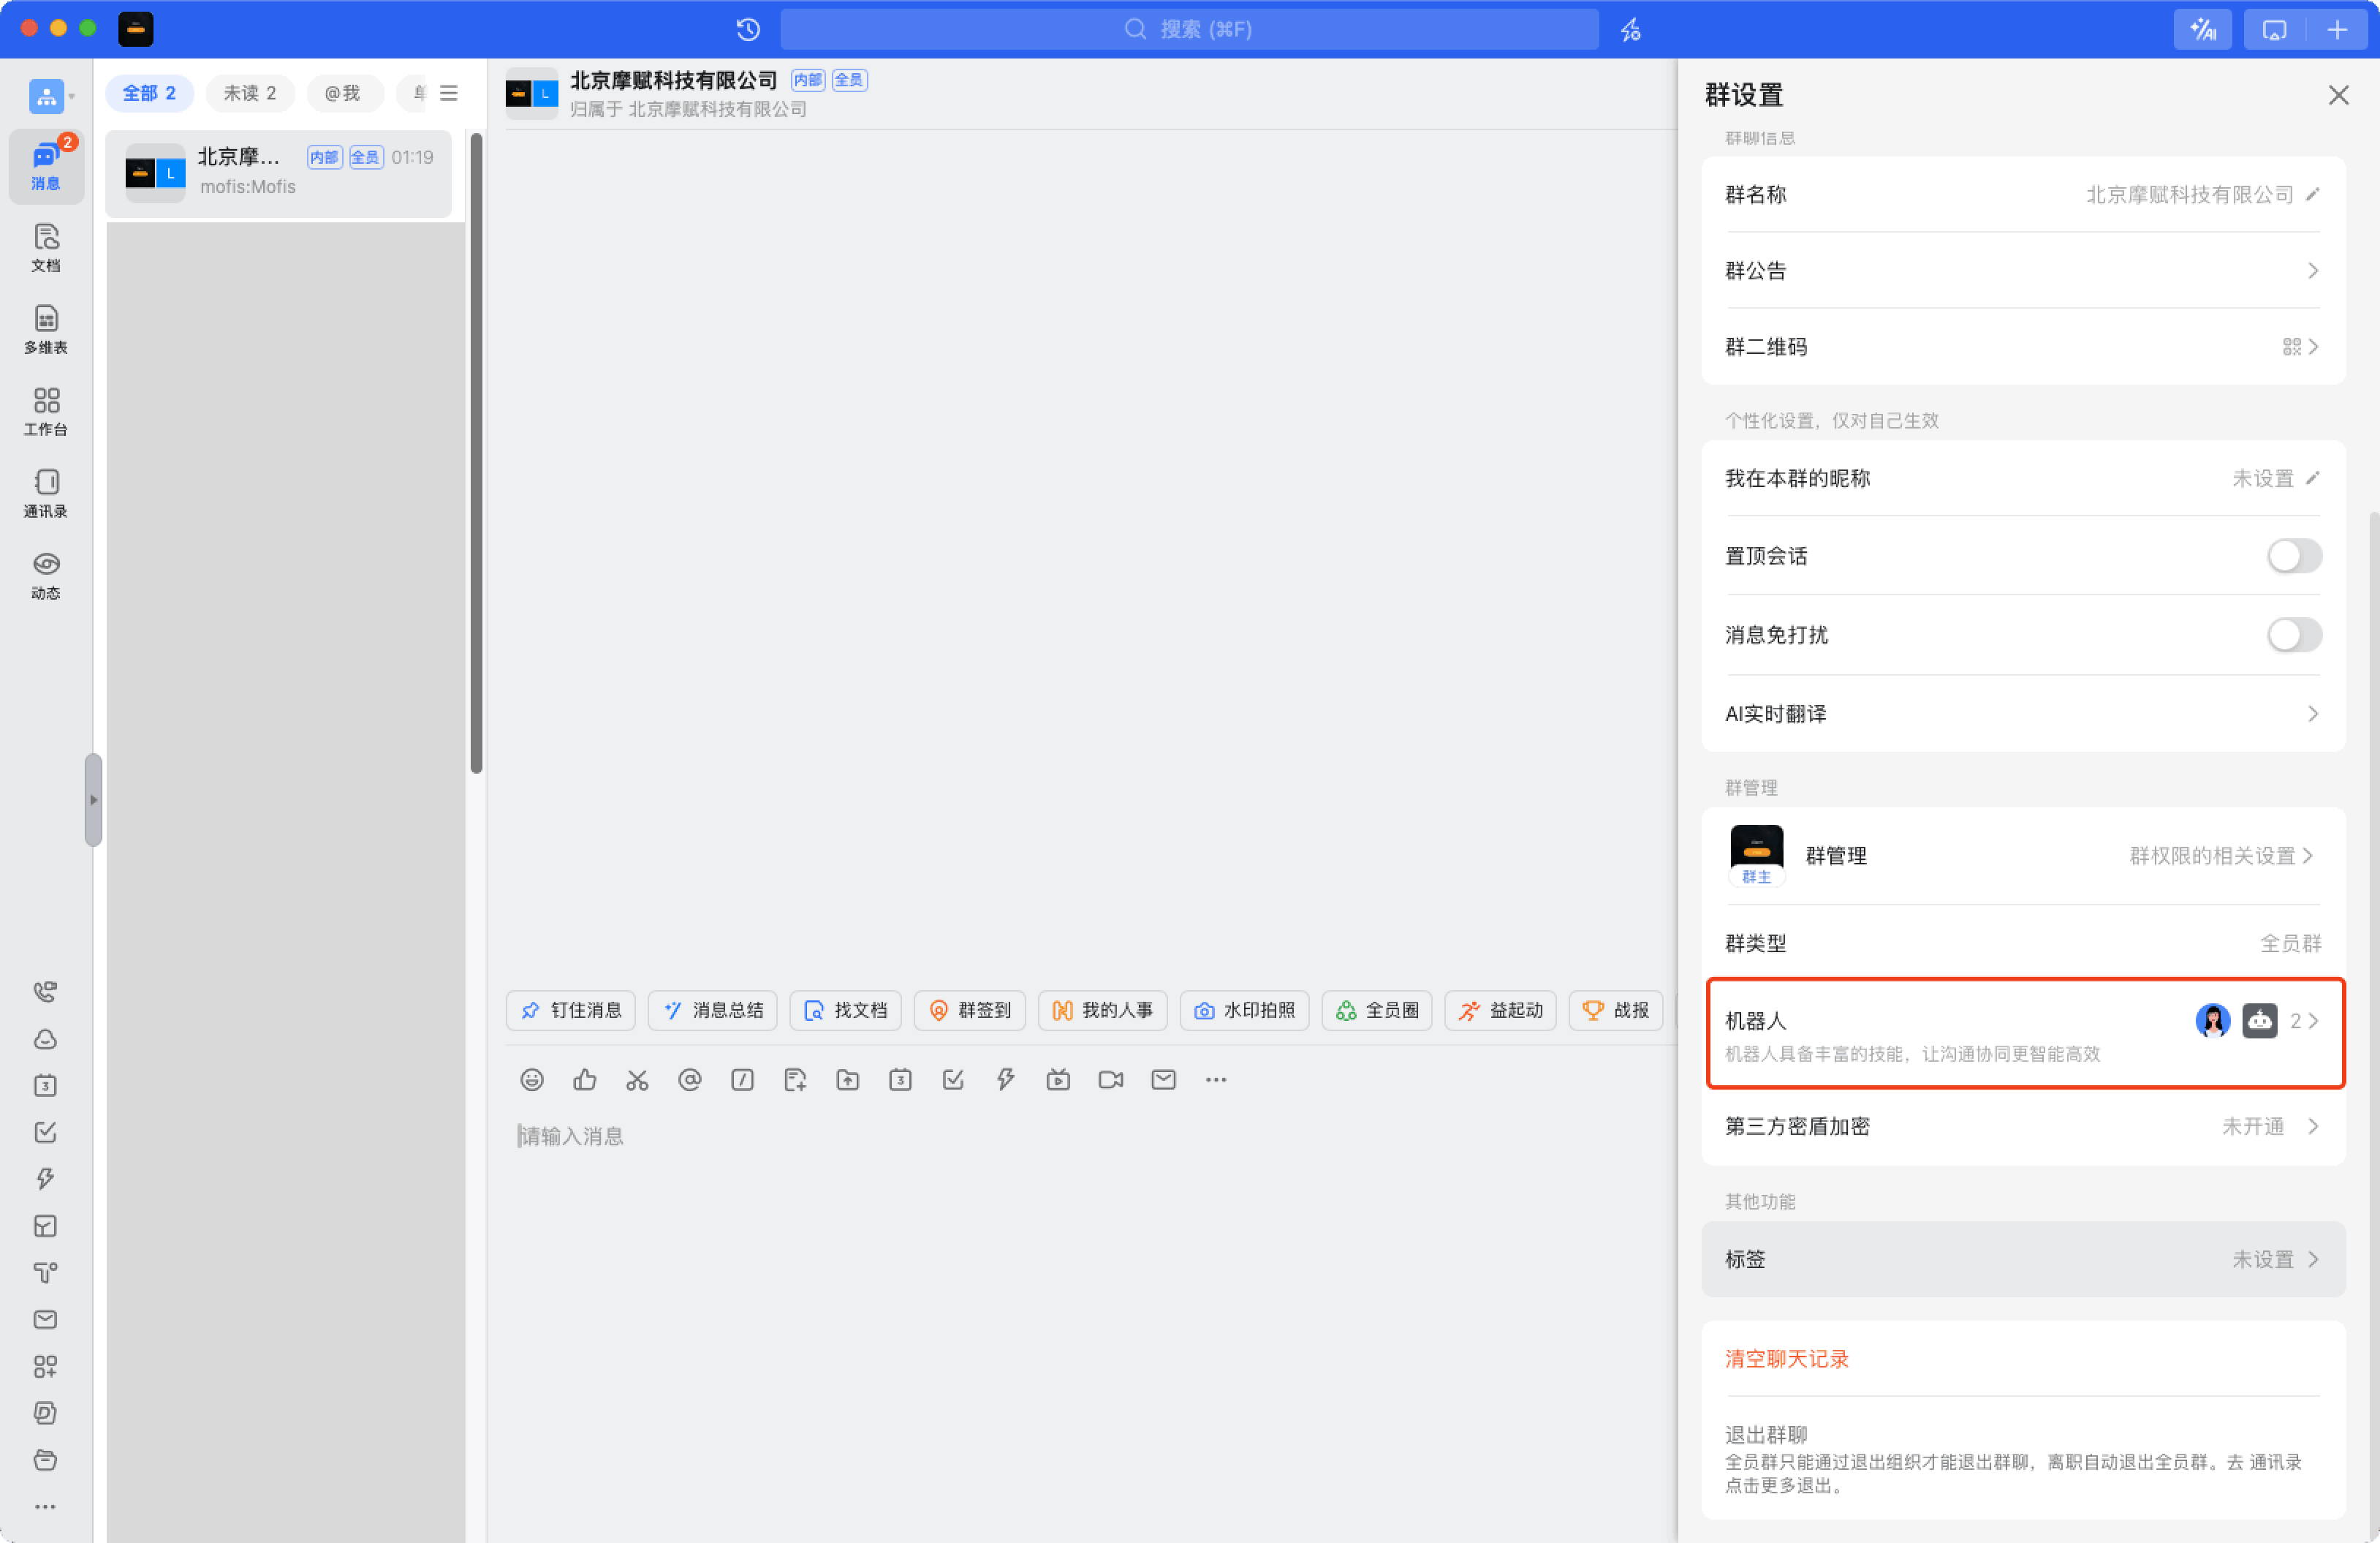Select the 未读 2 filter tab
This screenshot has height=1543, width=2380.
click(250, 93)
